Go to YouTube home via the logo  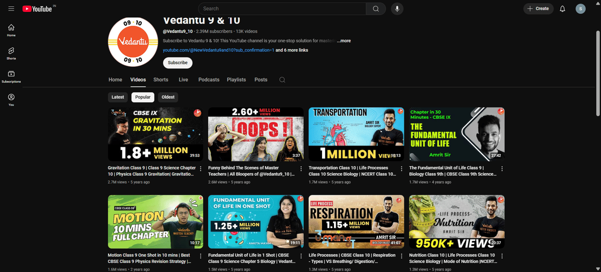36,8
